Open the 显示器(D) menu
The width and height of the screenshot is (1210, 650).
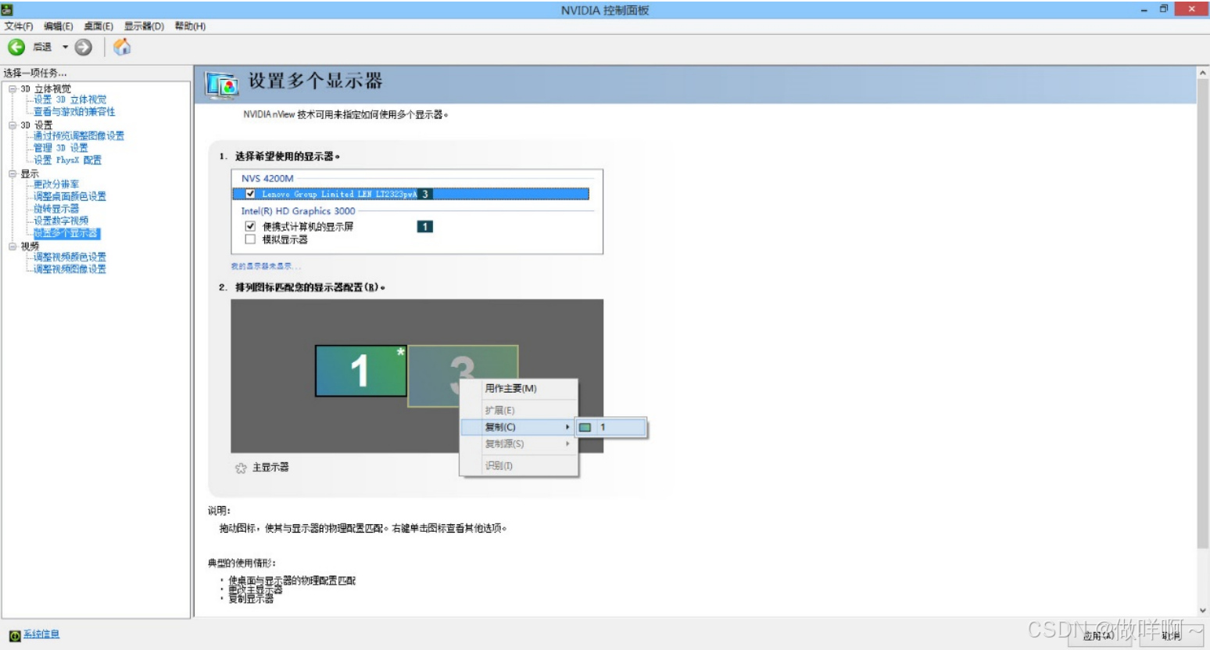[x=144, y=26]
